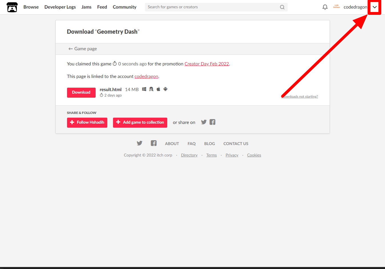
Task: Open the linked codedragon account link
Action: point(146,77)
